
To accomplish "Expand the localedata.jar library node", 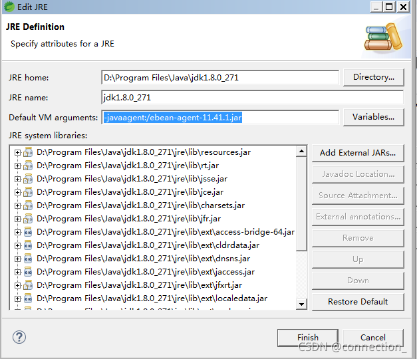I will [17, 299].
